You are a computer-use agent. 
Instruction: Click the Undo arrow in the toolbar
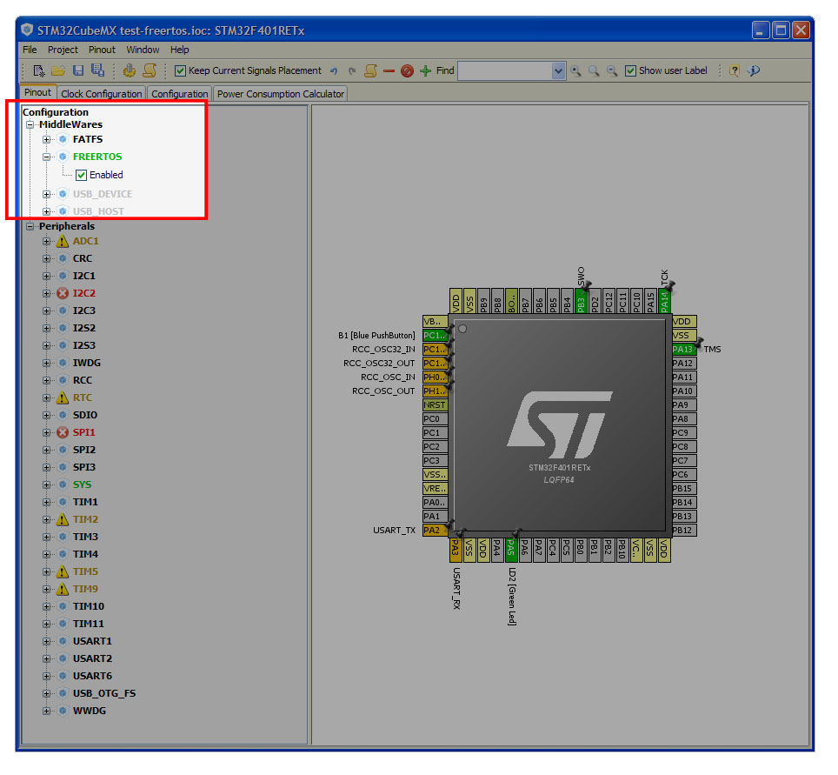tap(334, 70)
